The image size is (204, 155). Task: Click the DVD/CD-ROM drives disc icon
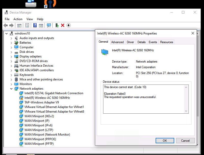click(16, 61)
